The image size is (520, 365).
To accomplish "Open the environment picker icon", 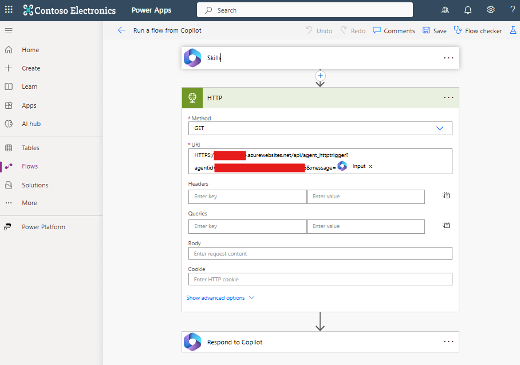I will pos(445,10).
